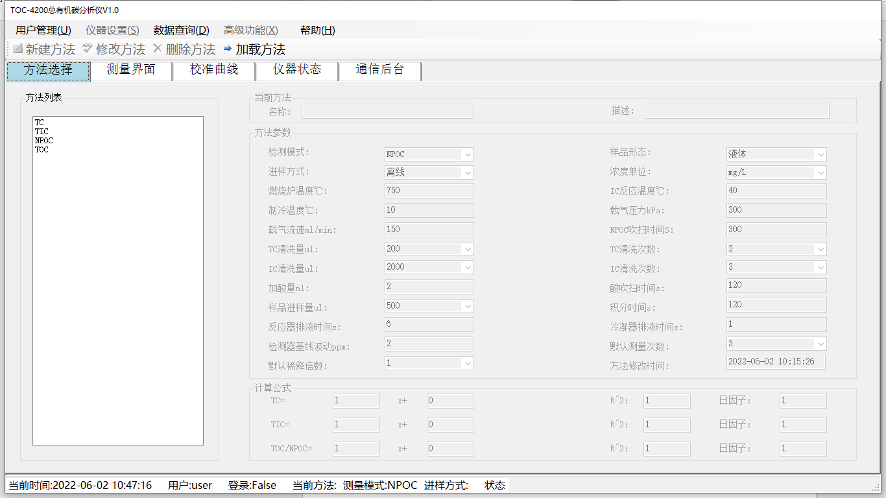Image resolution: width=886 pixels, height=498 pixels.
Task: Click the 当前时间 status bar entry
Action: click(80, 485)
